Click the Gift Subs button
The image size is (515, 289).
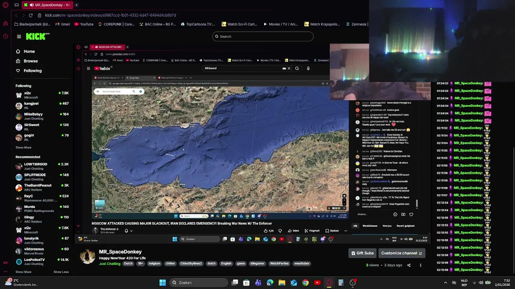pos(363,253)
